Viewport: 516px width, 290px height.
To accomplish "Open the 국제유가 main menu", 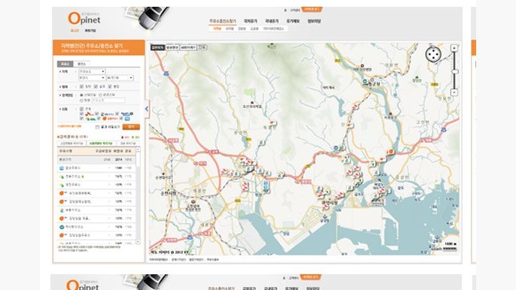I will pos(250,21).
